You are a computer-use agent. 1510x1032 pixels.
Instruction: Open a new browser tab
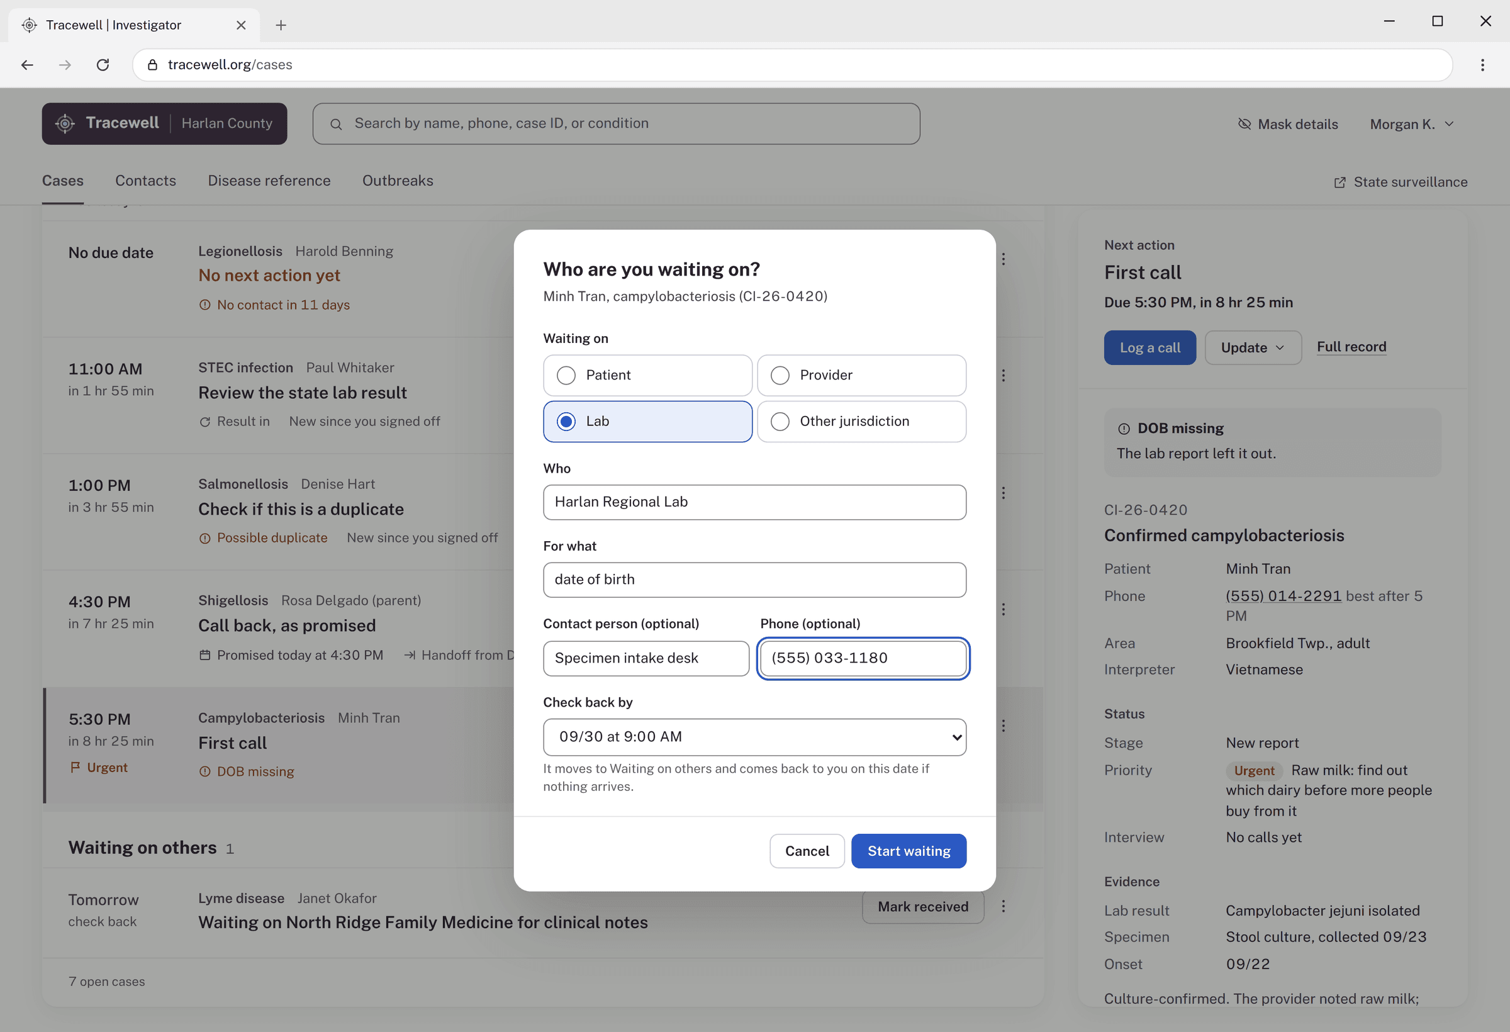click(x=281, y=25)
